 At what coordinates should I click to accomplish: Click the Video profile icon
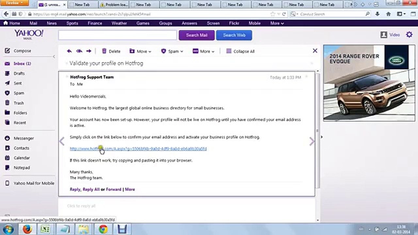pos(384,35)
